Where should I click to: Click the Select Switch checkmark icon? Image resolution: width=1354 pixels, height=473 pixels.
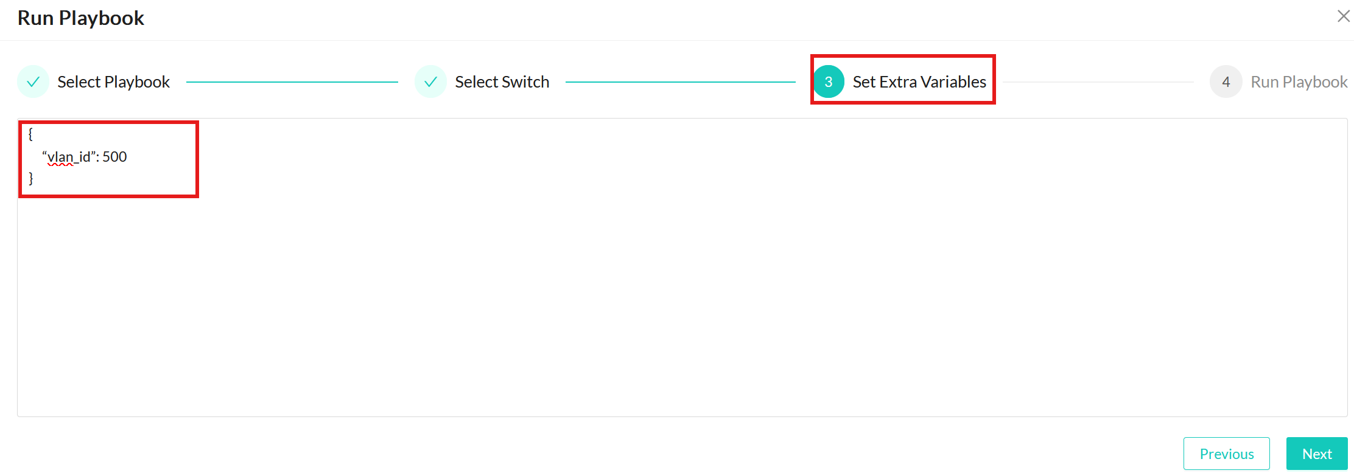pyautogui.click(x=431, y=81)
